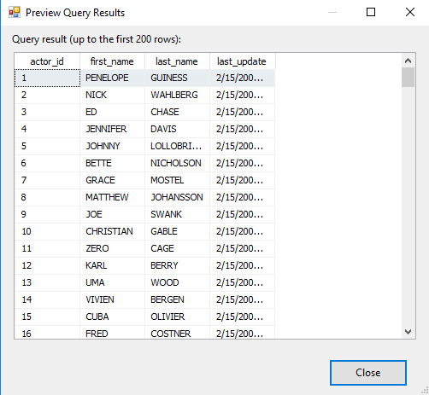Click the Preview Query Results title icon
The image size is (429, 395).
pos(15,12)
